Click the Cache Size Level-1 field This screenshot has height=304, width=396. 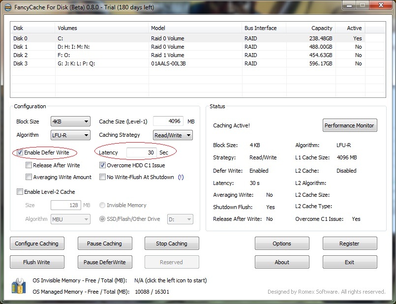(x=168, y=121)
